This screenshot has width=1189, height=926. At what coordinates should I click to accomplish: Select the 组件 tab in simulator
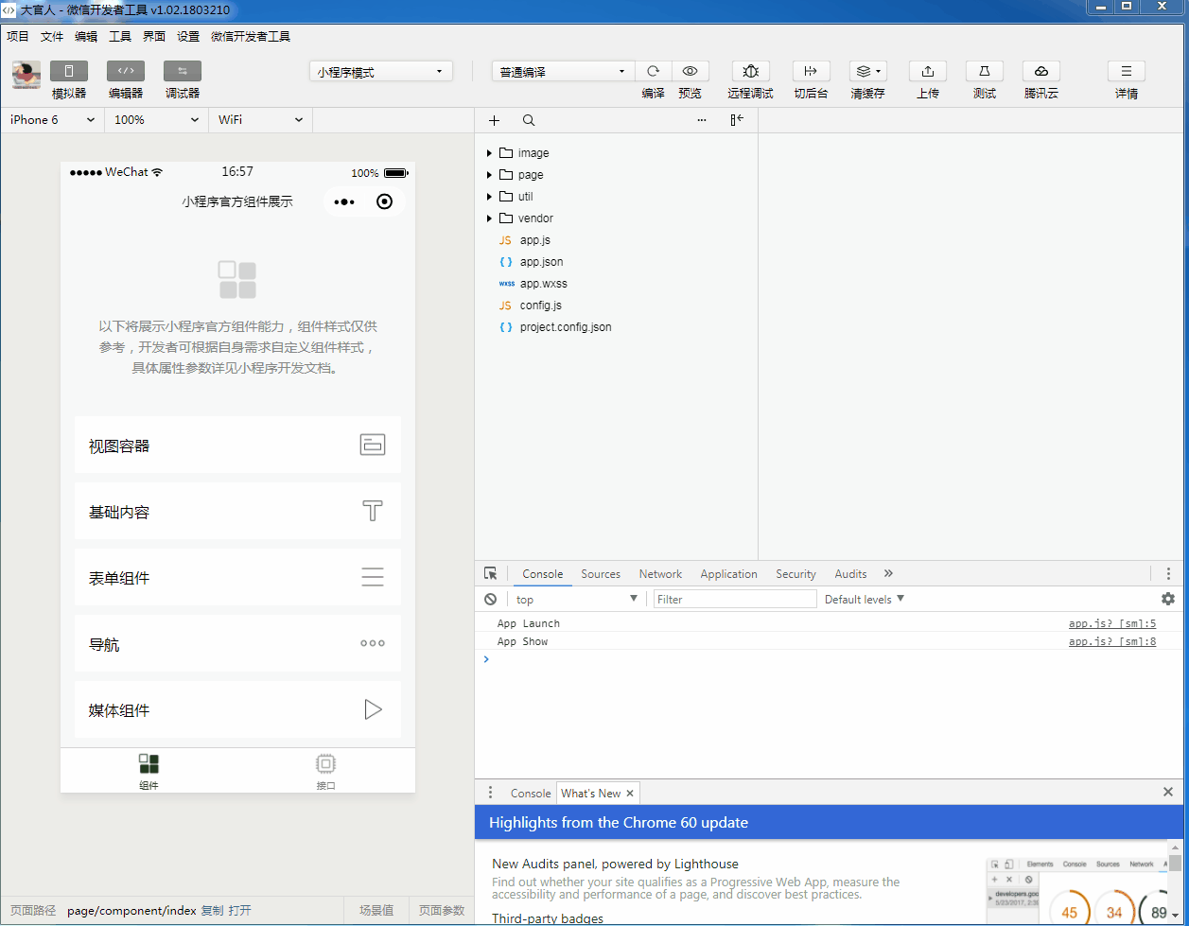149,771
